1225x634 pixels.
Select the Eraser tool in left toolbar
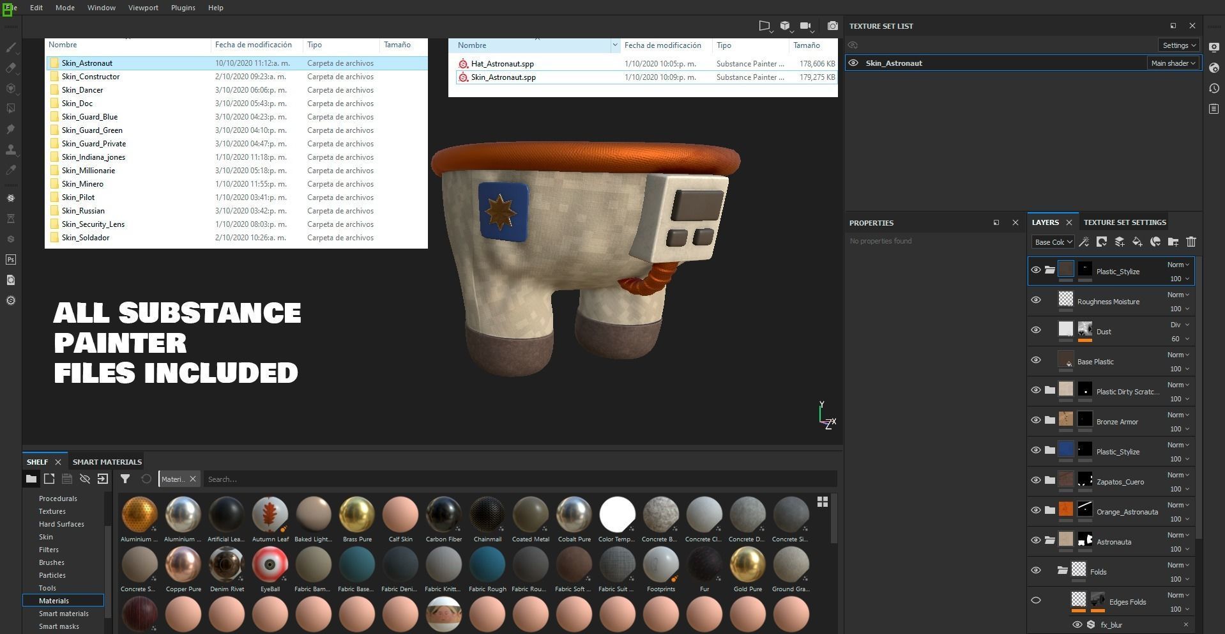pyautogui.click(x=11, y=68)
